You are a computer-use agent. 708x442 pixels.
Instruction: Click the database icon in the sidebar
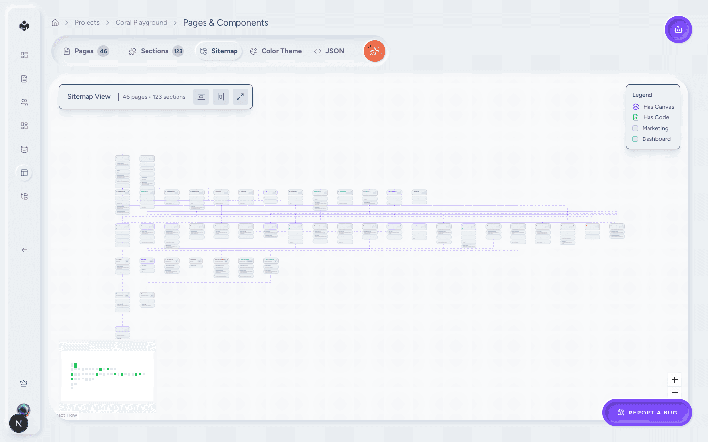24,149
